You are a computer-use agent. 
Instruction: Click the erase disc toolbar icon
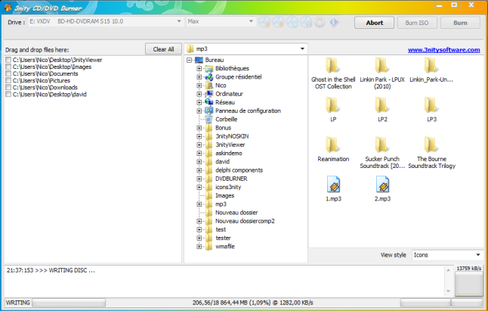click(292, 22)
